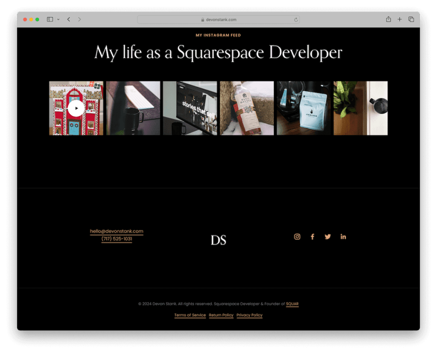Open the Share menu in Safari
The image size is (437, 353).
(x=388, y=19)
